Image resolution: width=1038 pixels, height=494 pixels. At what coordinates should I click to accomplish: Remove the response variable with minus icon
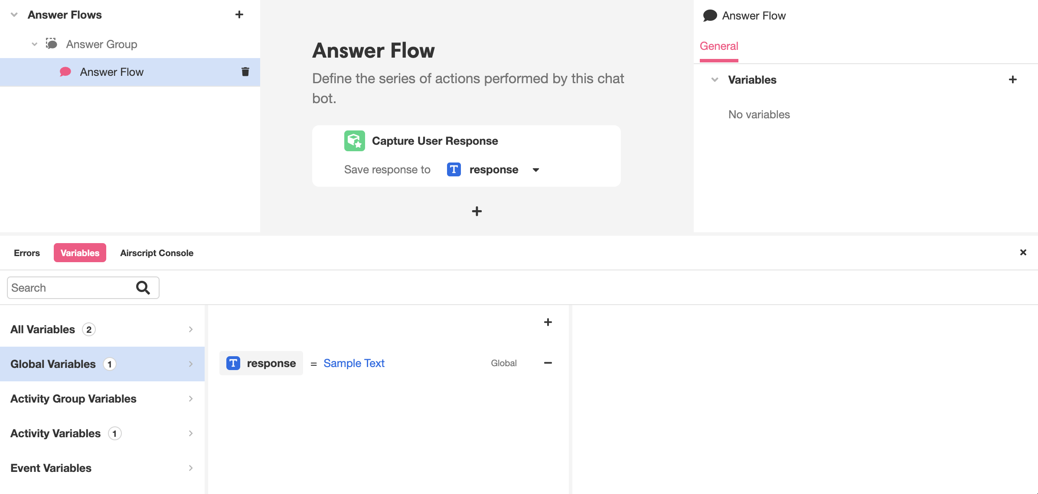coord(548,363)
